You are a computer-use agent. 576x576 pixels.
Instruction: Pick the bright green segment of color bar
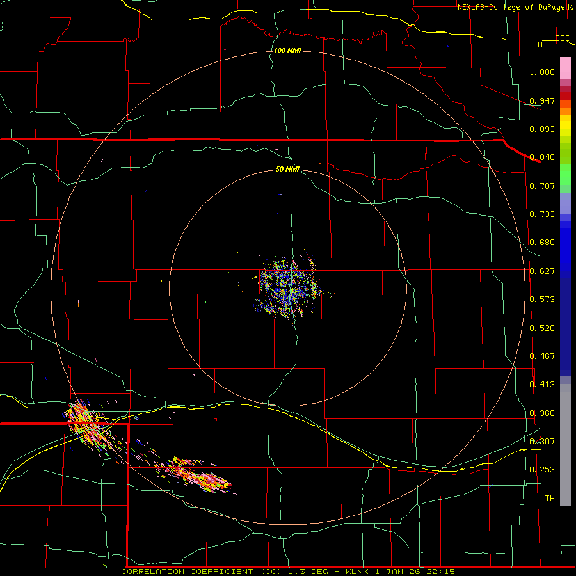[565, 175]
